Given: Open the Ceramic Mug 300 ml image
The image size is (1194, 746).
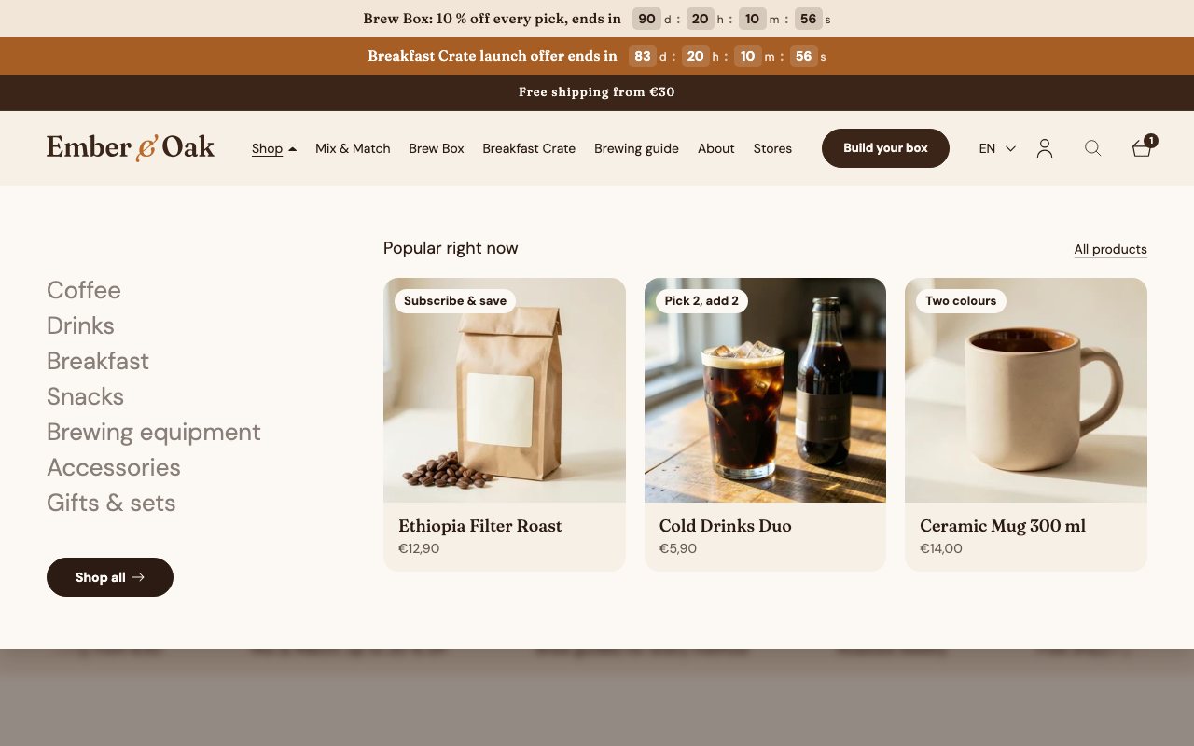Looking at the screenshot, I should pyautogui.click(x=1026, y=390).
